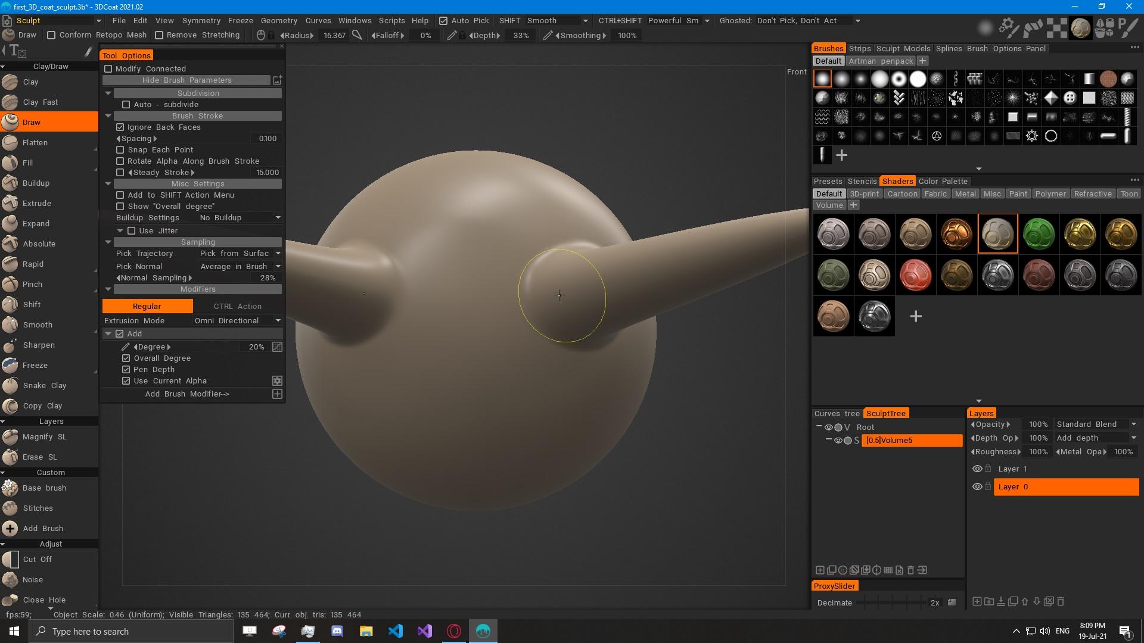Select the Snake Clay brush
This screenshot has width=1144, height=643.
tap(44, 386)
